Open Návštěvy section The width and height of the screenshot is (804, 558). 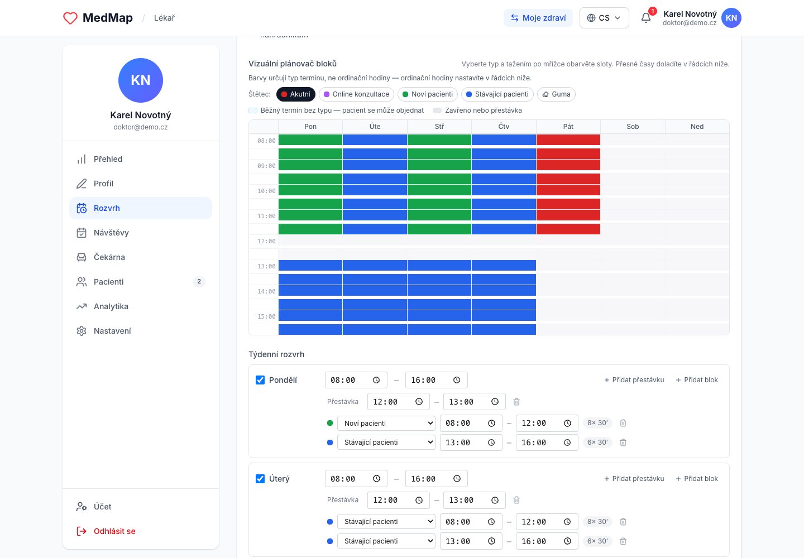[141, 233]
